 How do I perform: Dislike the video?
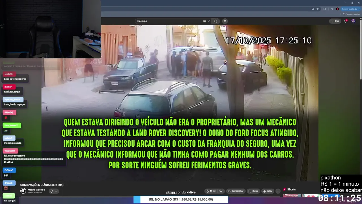pos(221,191)
